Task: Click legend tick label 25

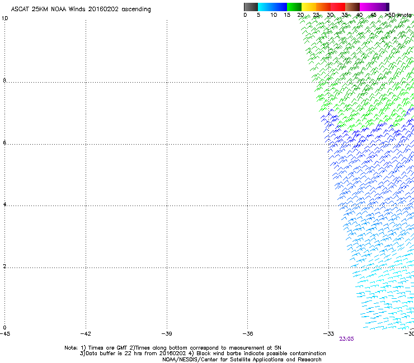Action: click(316, 15)
